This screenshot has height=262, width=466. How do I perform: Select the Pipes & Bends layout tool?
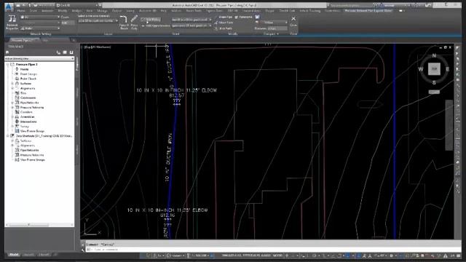click(x=124, y=23)
